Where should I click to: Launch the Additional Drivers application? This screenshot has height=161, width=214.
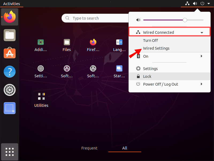(40, 42)
